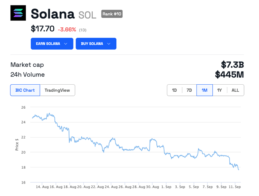Click the highlighted 1M range button
Viewport: 259px width, 196px height.
pyautogui.click(x=204, y=90)
